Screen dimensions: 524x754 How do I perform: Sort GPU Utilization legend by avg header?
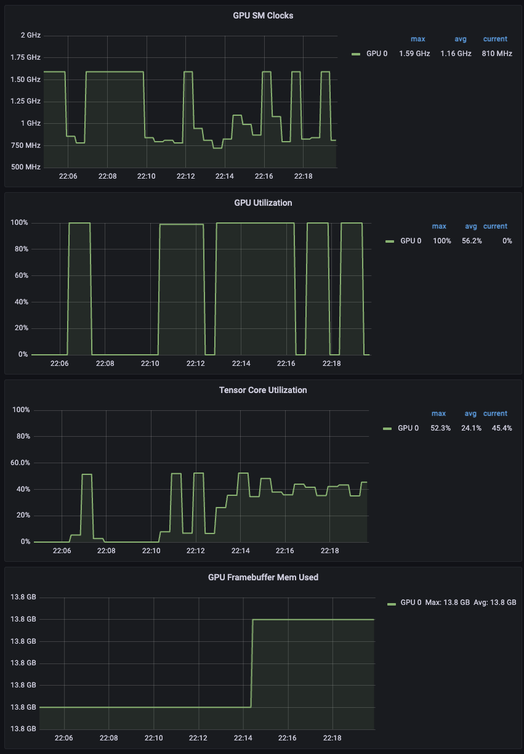pyautogui.click(x=471, y=226)
